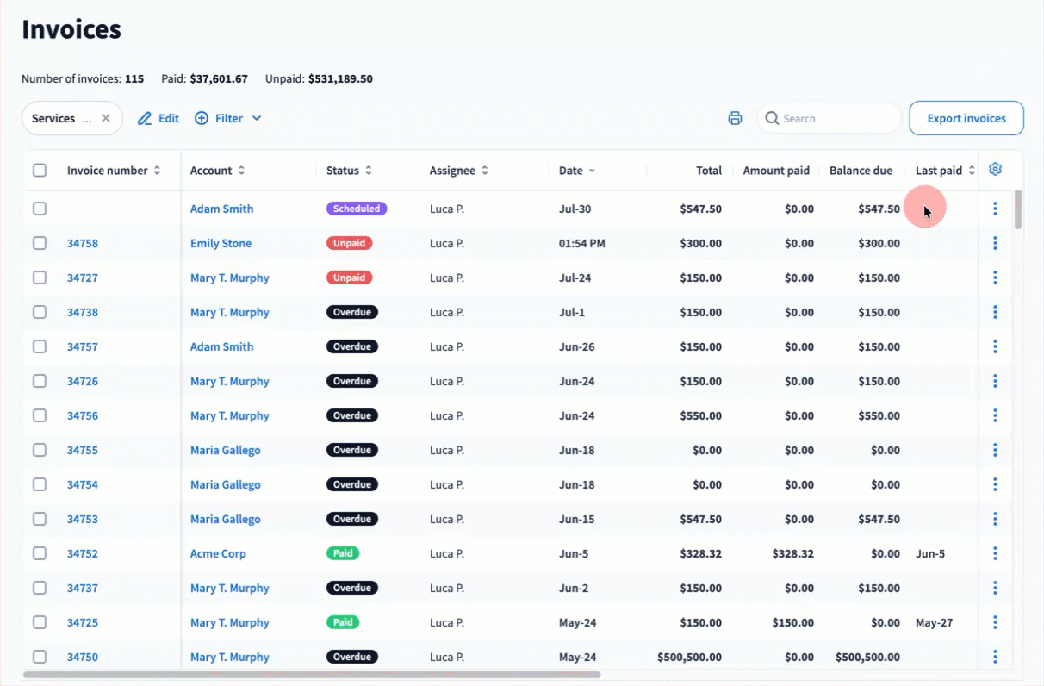Check the box for invoice 34750
The height and width of the screenshot is (686, 1044).
[40, 657]
